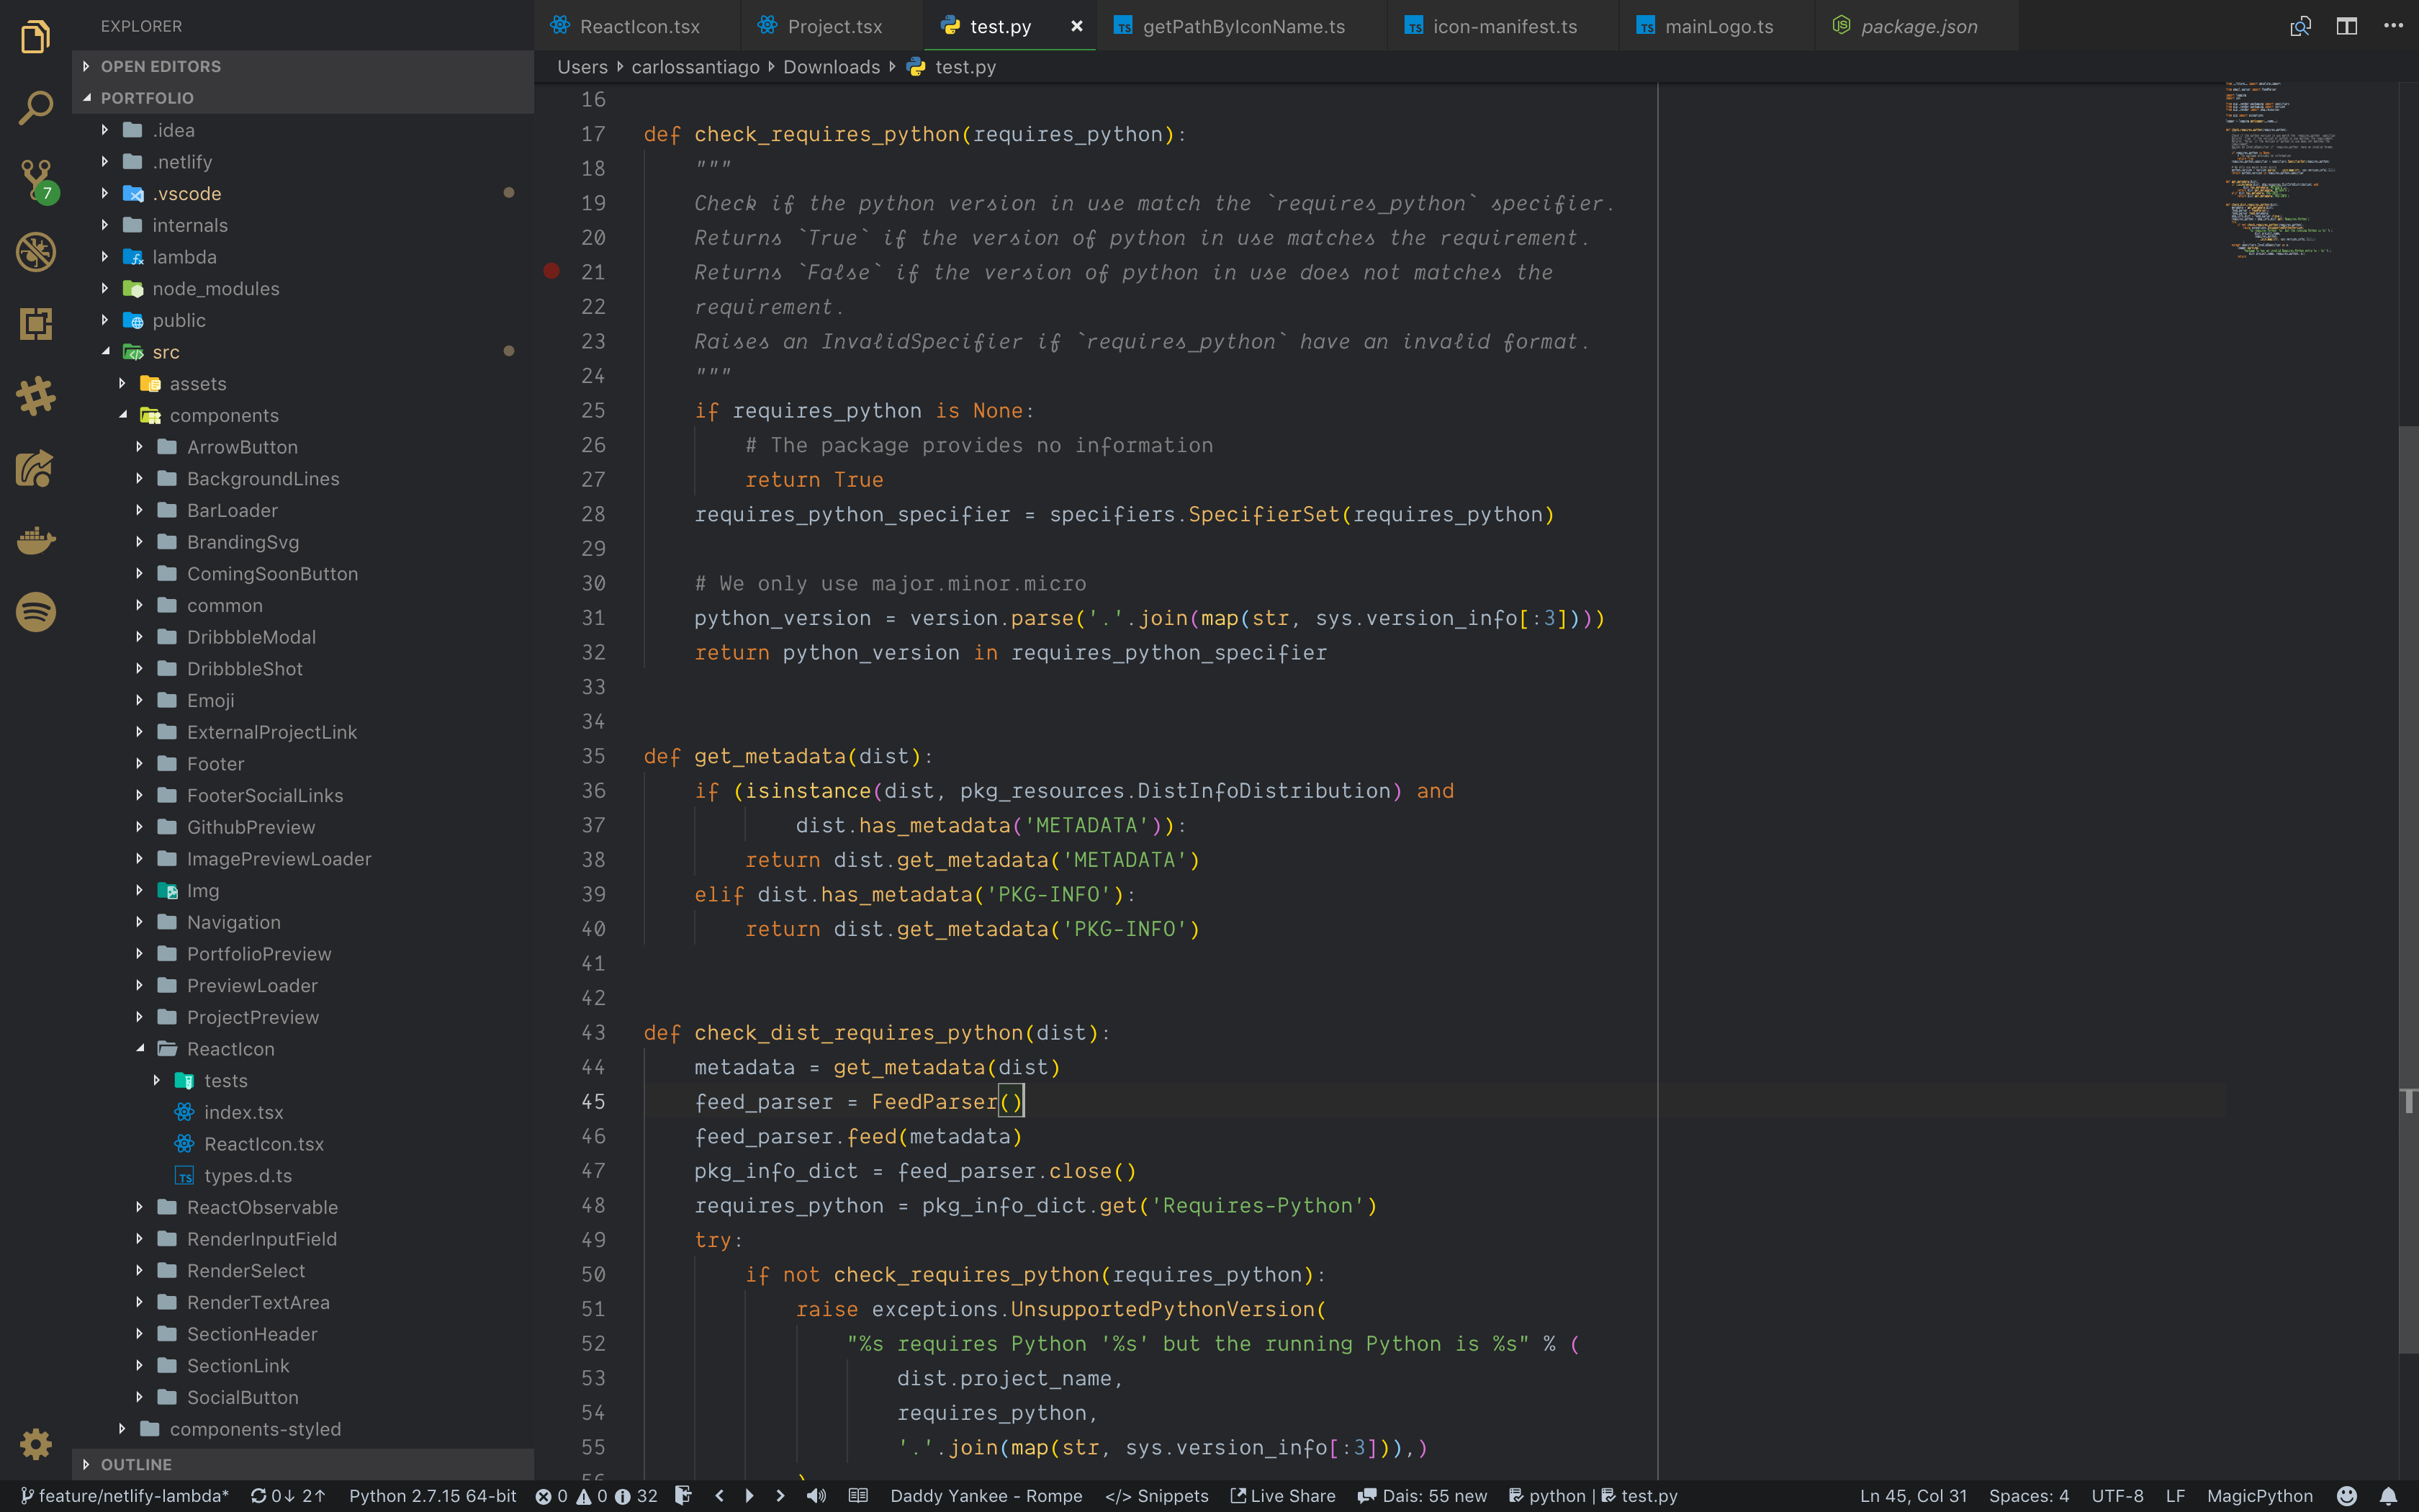Open the Spotify view icon
Screen dimensions: 2419x1512
pyautogui.click(x=36, y=612)
